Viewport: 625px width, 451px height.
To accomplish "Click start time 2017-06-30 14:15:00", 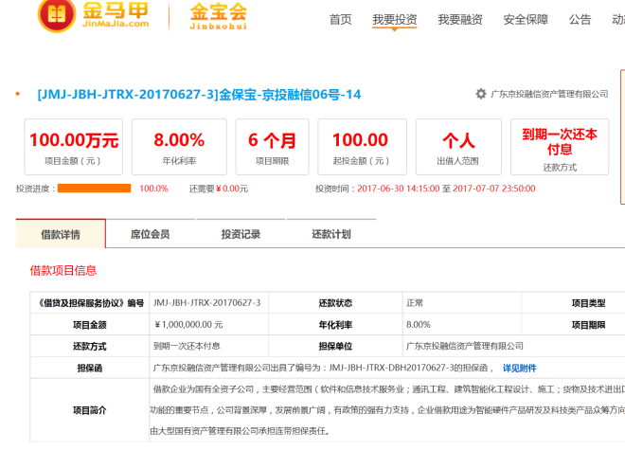I will (398, 189).
